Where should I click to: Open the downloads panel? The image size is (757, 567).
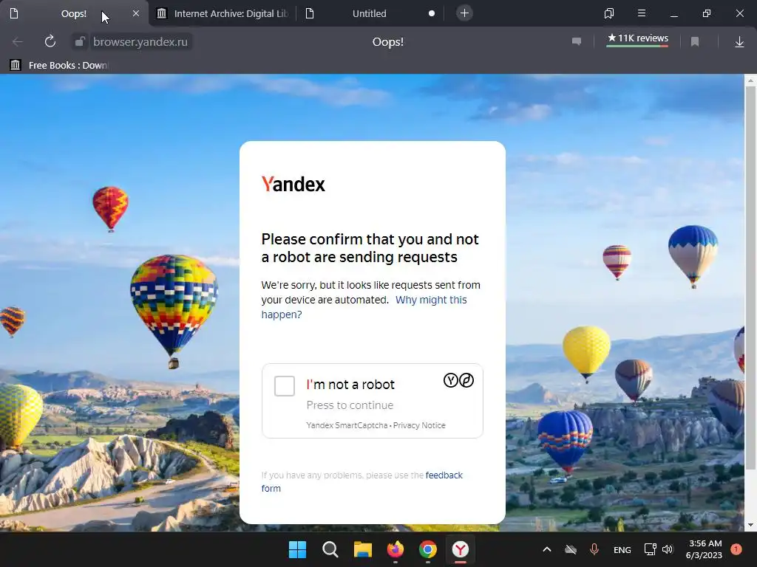[739, 42]
